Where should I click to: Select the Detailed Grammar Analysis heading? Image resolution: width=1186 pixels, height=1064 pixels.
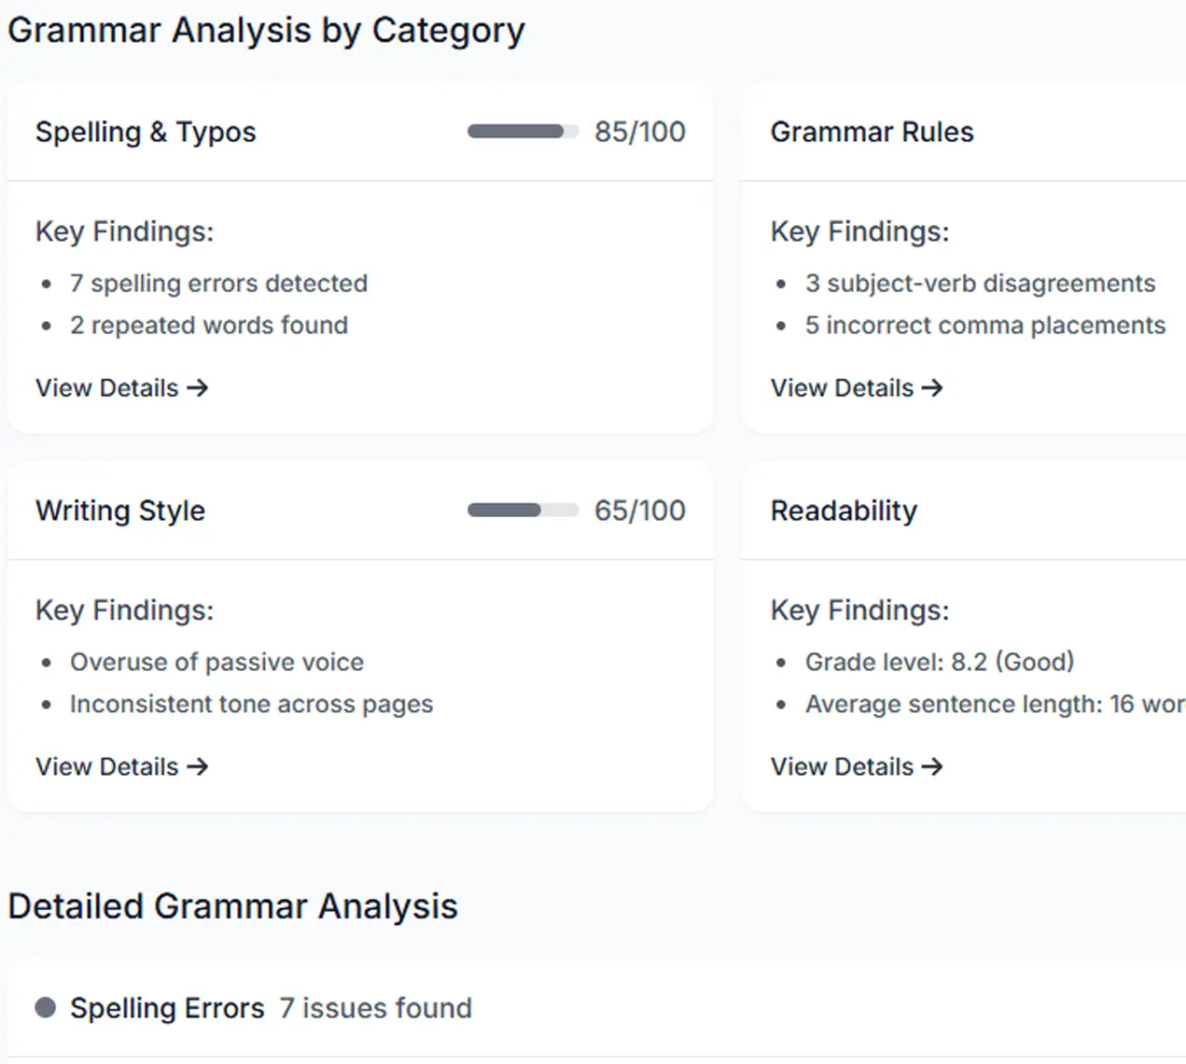(231, 905)
